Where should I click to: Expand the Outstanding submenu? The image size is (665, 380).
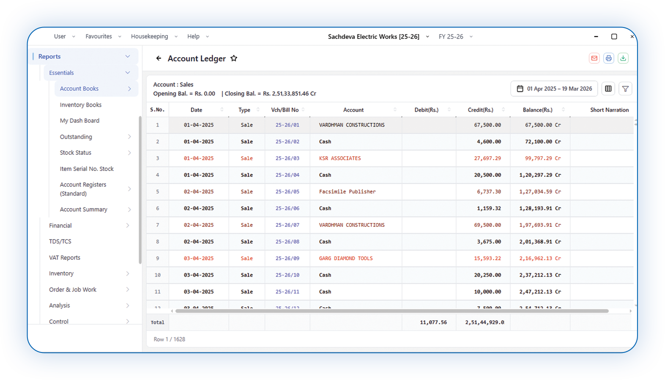pyautogui.click(x=129, y=137)
